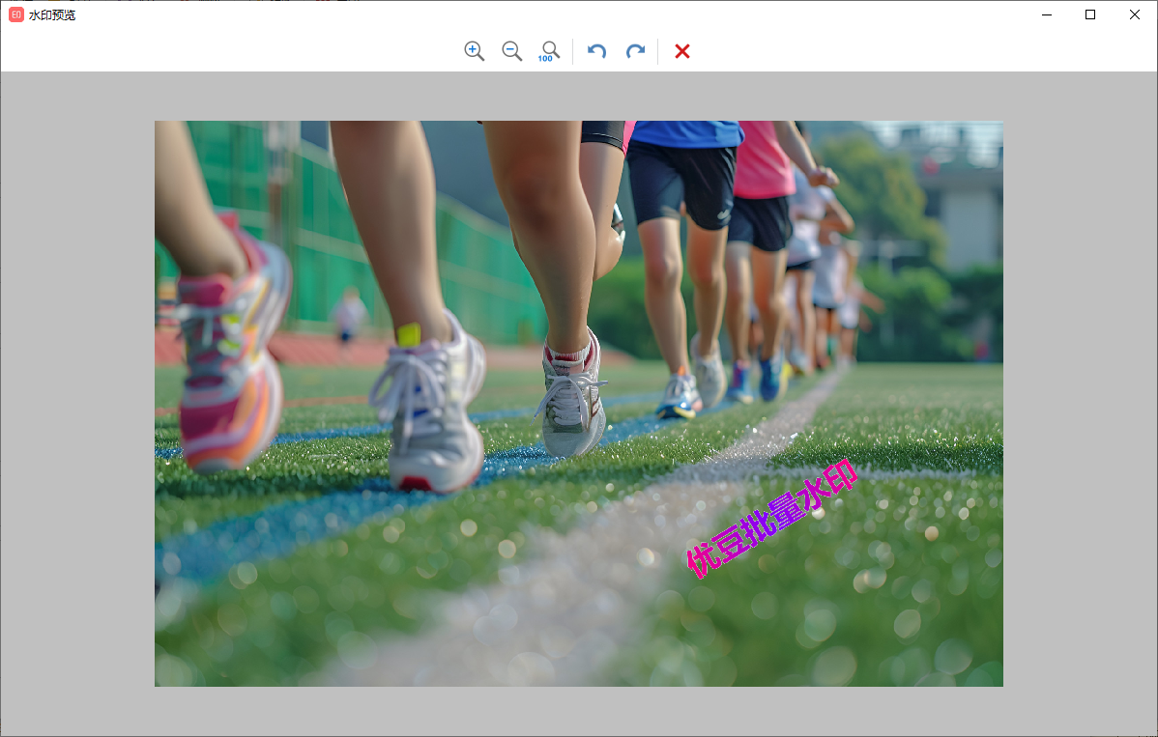Viewport: 1158px width, 737px height.
Task: Minimize the watermark preview window
Action: pyautogui.click(x=1047, y=14)
